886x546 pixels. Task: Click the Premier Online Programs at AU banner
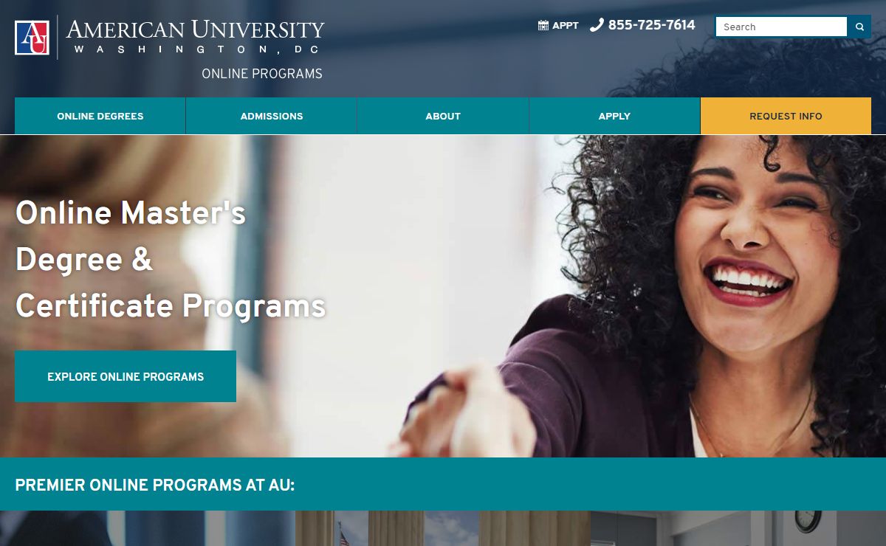click(443, 484)
